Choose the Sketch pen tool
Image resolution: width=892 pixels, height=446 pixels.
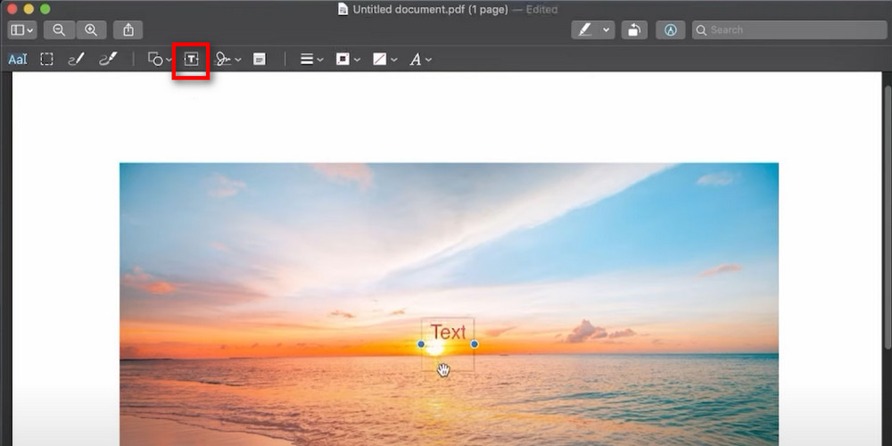[x=76, y=59]
